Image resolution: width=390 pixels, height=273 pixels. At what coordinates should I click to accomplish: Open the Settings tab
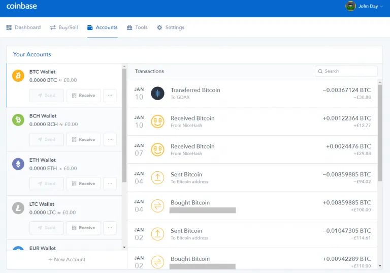click(x=171, y=27)
